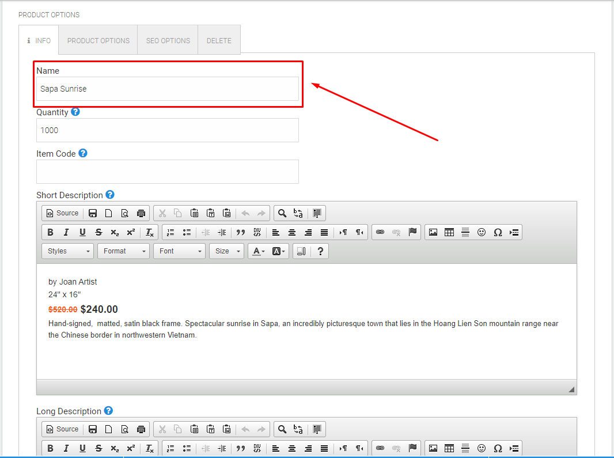Open Find in the Short Description toolbar
Viewport: 614px width, 458px height.
point(282,213)
